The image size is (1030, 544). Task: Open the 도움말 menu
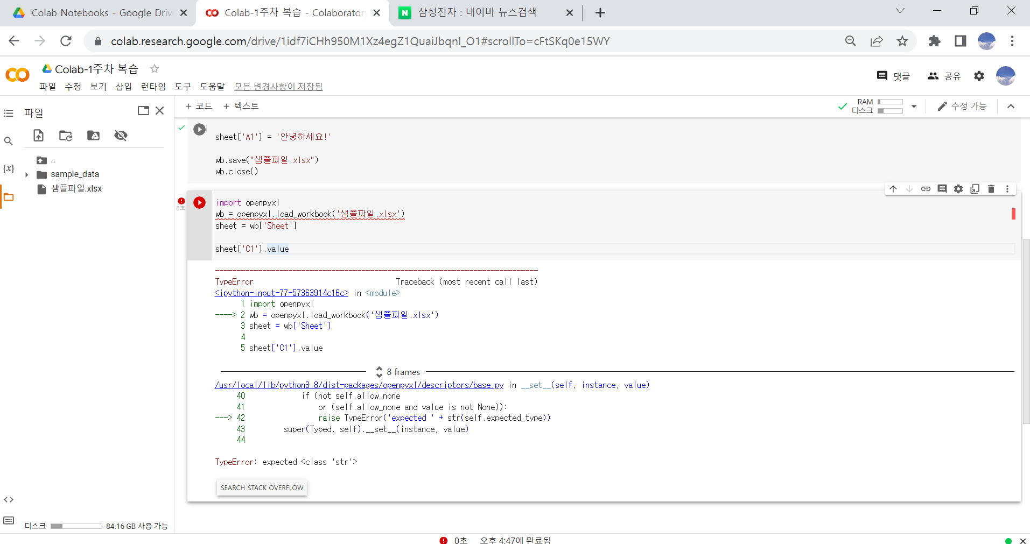[x=212, y=87]
